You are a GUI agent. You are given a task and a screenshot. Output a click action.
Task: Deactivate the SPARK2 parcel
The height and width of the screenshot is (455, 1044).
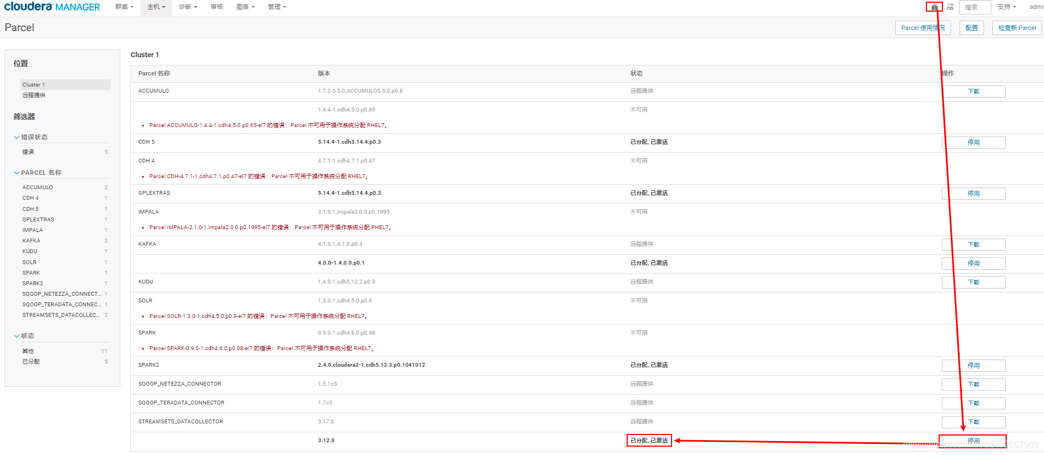coord(974,366)
